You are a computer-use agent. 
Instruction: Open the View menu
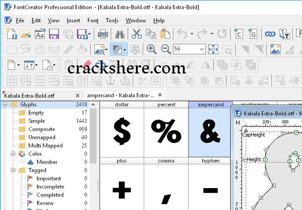point(54,21)
